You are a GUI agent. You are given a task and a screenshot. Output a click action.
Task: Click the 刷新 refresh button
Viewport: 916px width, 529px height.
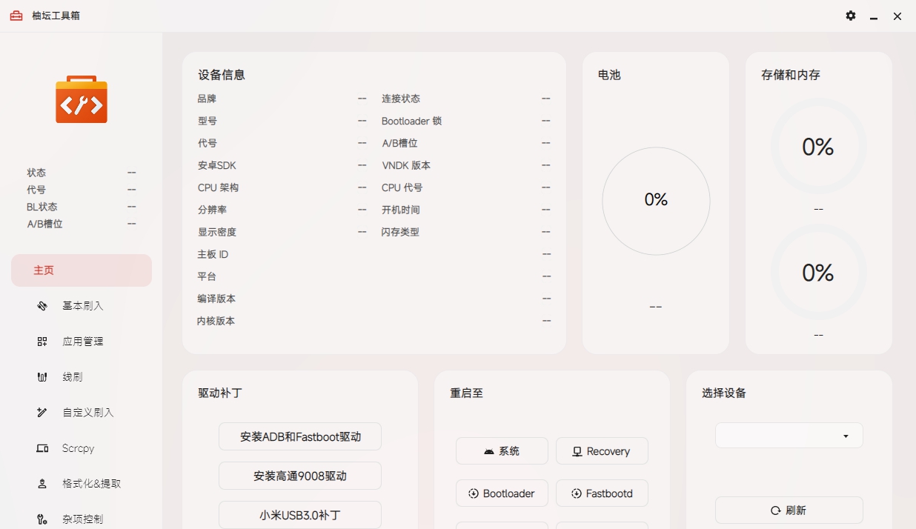(x=789, y=510)
